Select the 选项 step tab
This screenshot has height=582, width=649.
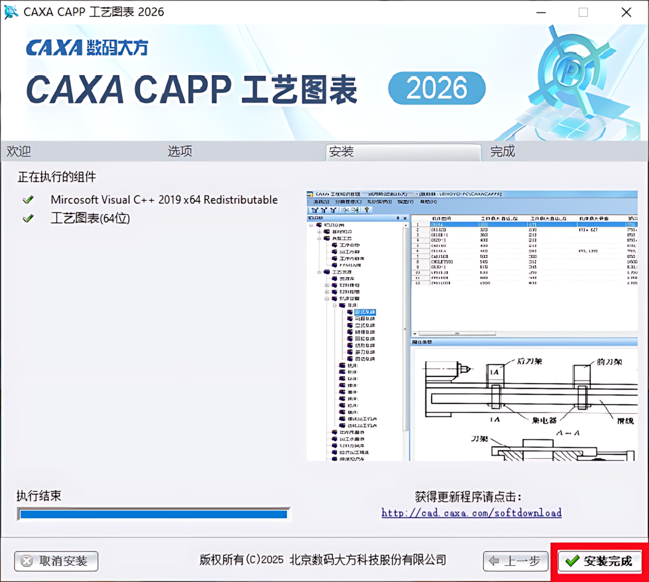click(180, 151)
